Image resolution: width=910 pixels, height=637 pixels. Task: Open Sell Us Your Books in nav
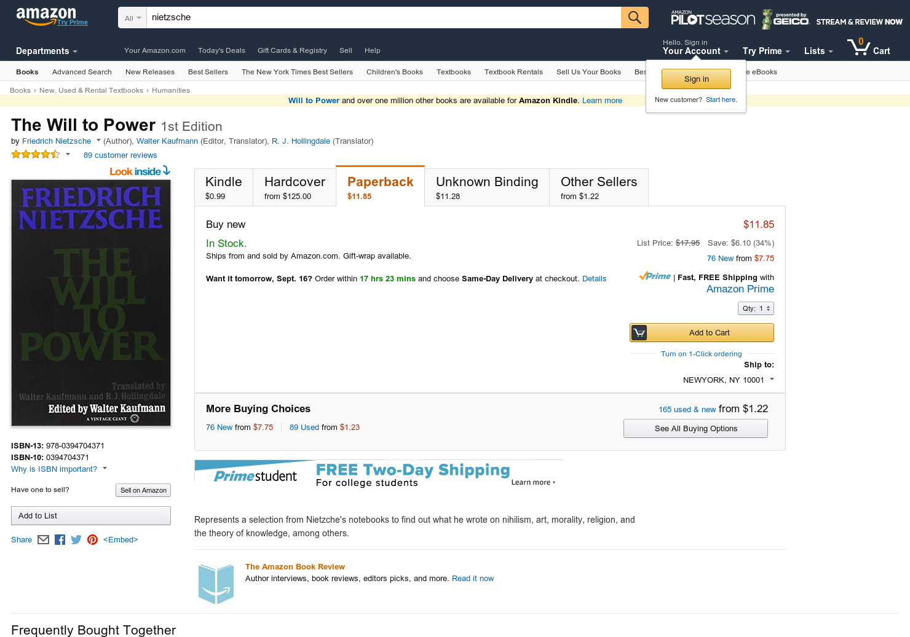tap(588, 72)
